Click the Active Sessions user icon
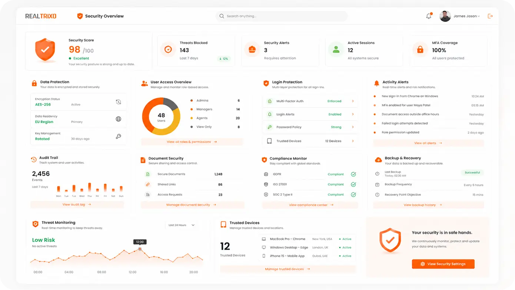515x290 pixels. point(336,49)
